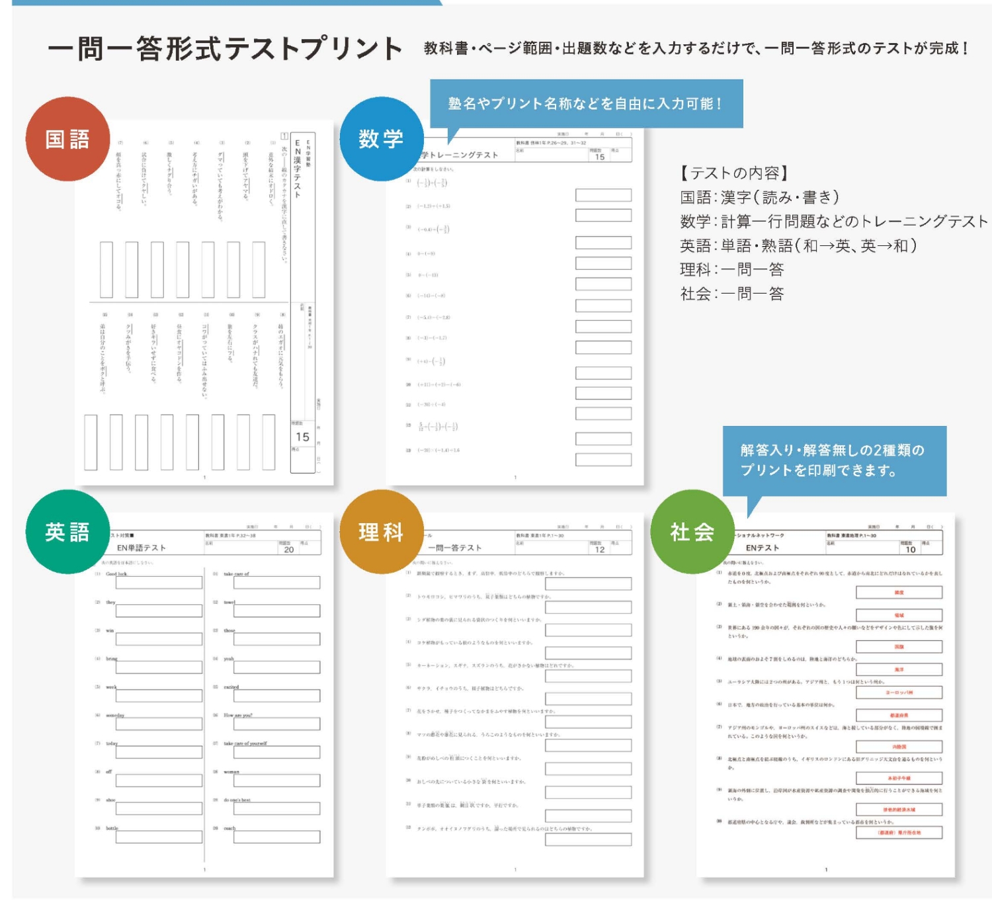Open the 社会 ENテスト sheet thumbnail
This screenshot has width=992, height=908.
825,696
